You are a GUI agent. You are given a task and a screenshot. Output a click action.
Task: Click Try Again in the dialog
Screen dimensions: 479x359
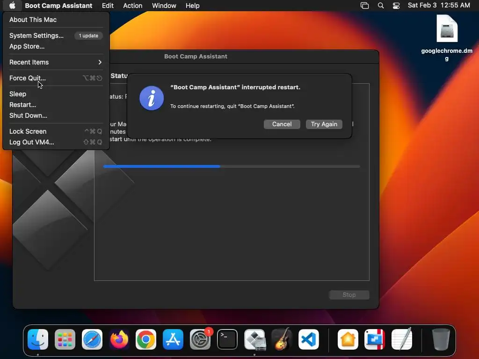[324, 124]
